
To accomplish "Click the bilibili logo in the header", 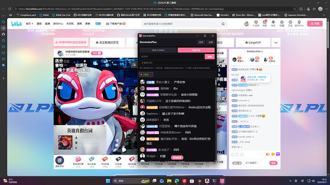I will 16,24.
